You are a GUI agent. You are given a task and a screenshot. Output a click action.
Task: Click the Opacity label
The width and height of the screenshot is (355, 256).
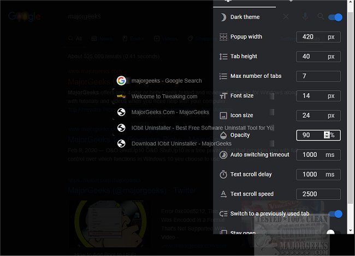point(240,135)
